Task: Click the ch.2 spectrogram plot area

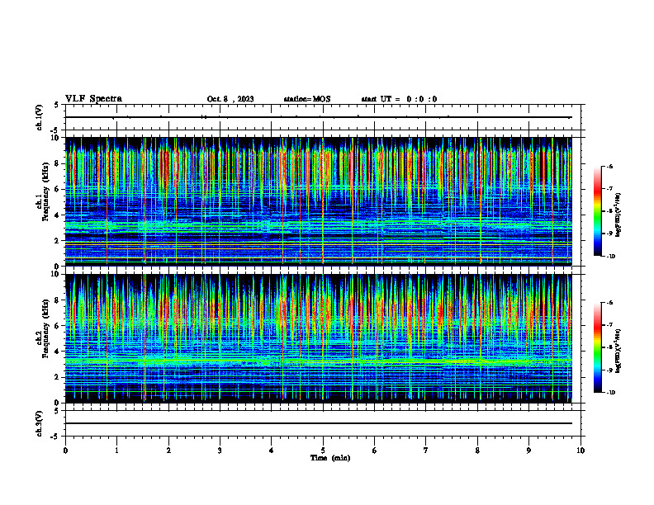Action: (319, 338)
